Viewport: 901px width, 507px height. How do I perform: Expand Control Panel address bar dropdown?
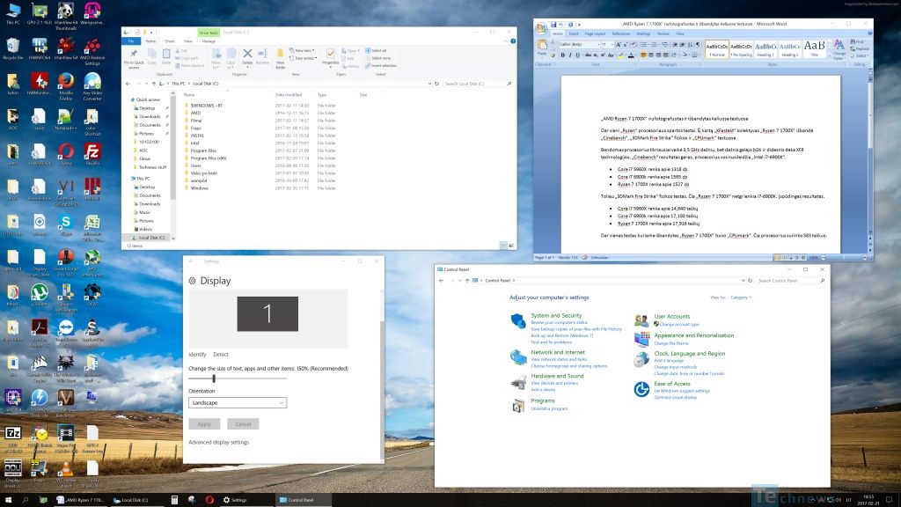[x=743, y=281]
